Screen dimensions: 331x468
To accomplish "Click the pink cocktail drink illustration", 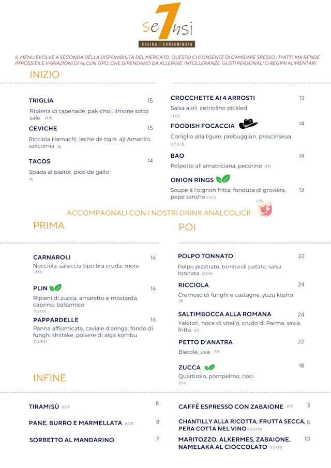I will click(264, 208).
